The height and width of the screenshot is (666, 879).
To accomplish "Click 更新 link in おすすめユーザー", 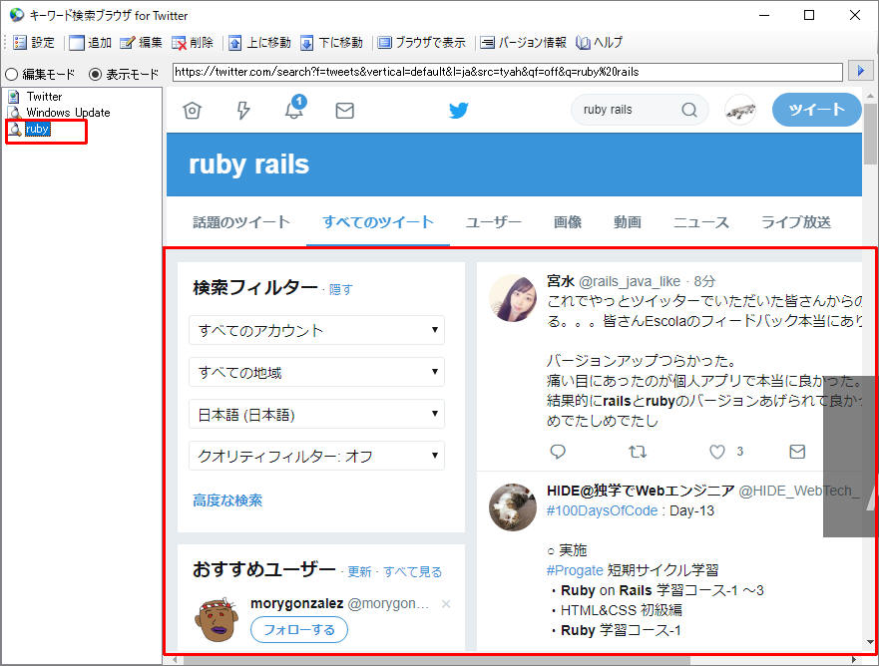I will (x=359, y=571).
